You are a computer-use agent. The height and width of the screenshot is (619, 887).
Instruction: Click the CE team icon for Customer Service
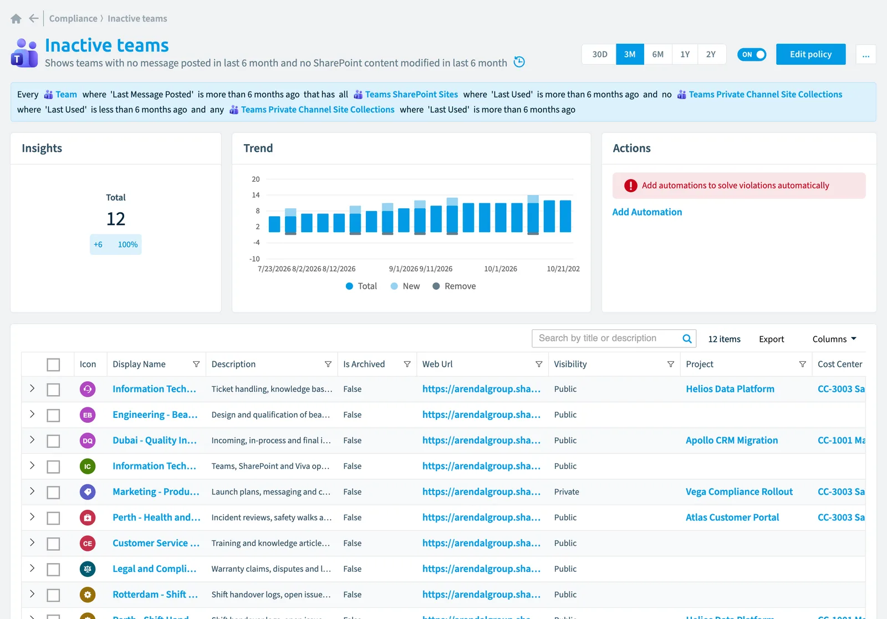[x=88, y=544]
